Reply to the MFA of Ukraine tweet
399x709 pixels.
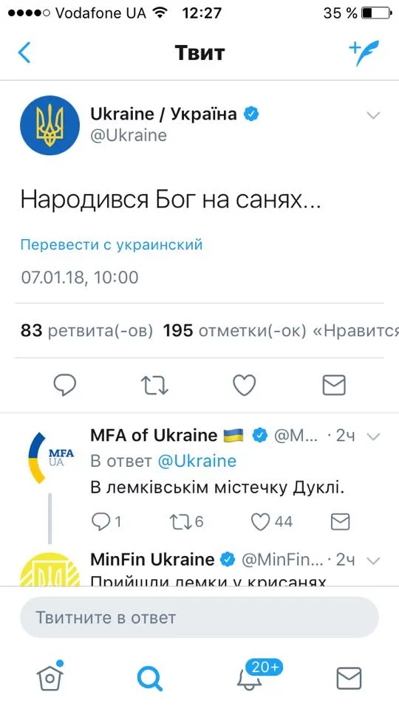pyautogui.click(x=106, y=522)
